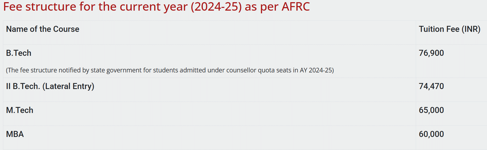Viewport: 487px width, 150px height.
Task: Click the "II B.Tech." course label
Action: (x=23, y=86)
